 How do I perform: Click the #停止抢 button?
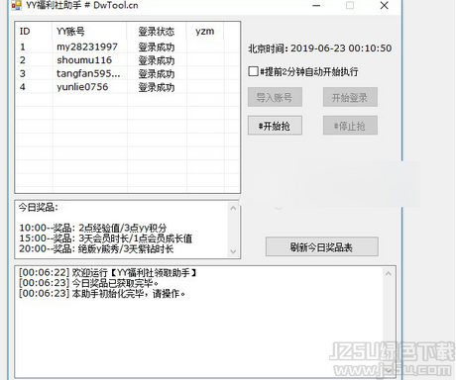tap(350, 126)
